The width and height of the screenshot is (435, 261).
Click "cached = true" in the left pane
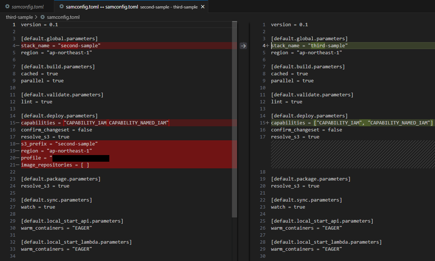pyautogui.click(x=40, y=73)
